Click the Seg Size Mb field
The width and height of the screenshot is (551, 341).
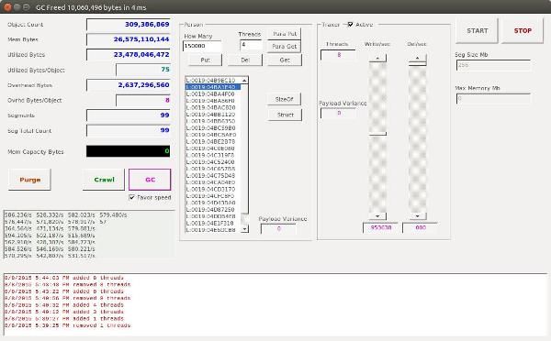click(493, 65)
